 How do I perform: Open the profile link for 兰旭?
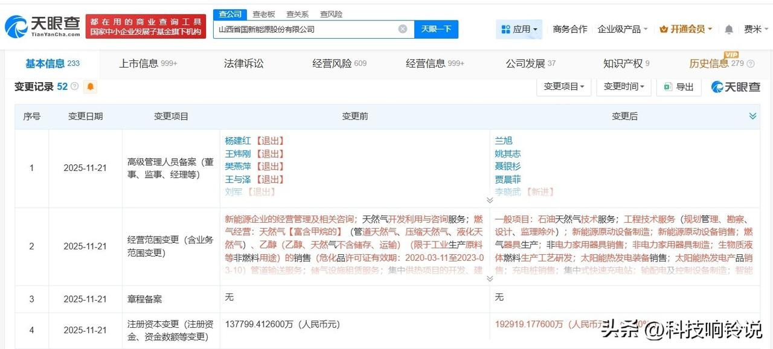click(x=504, y=140)
